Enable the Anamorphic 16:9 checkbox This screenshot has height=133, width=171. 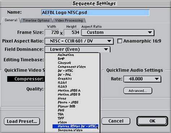120,41
